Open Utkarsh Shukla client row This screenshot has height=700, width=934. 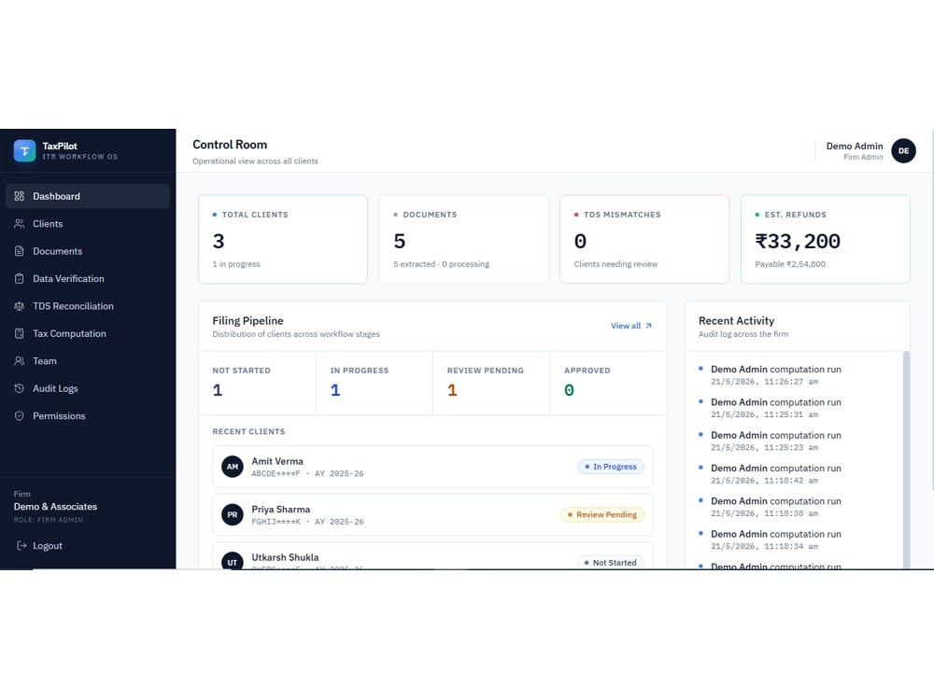click(432, 556)
